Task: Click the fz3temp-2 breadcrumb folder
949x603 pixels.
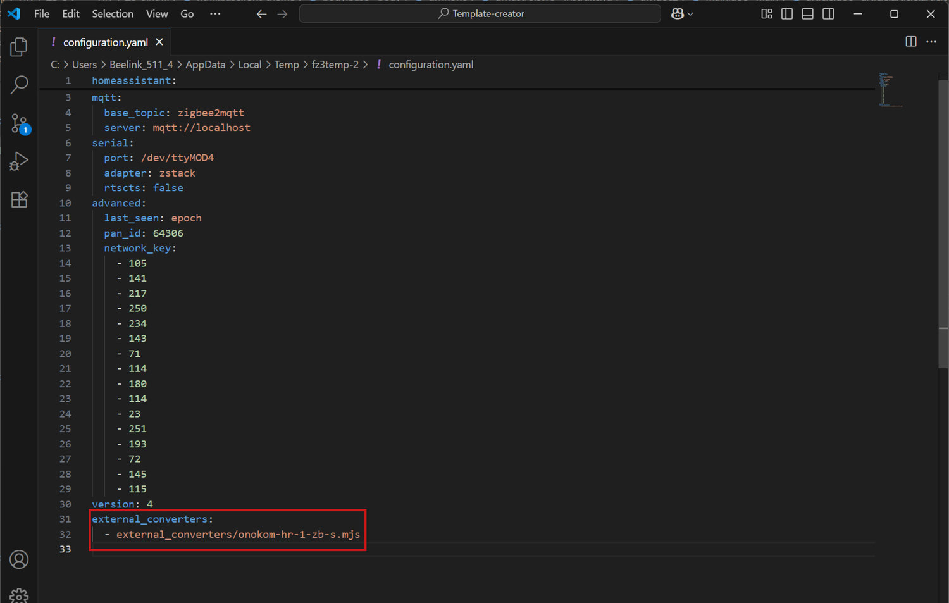Action: click(335, 65)
